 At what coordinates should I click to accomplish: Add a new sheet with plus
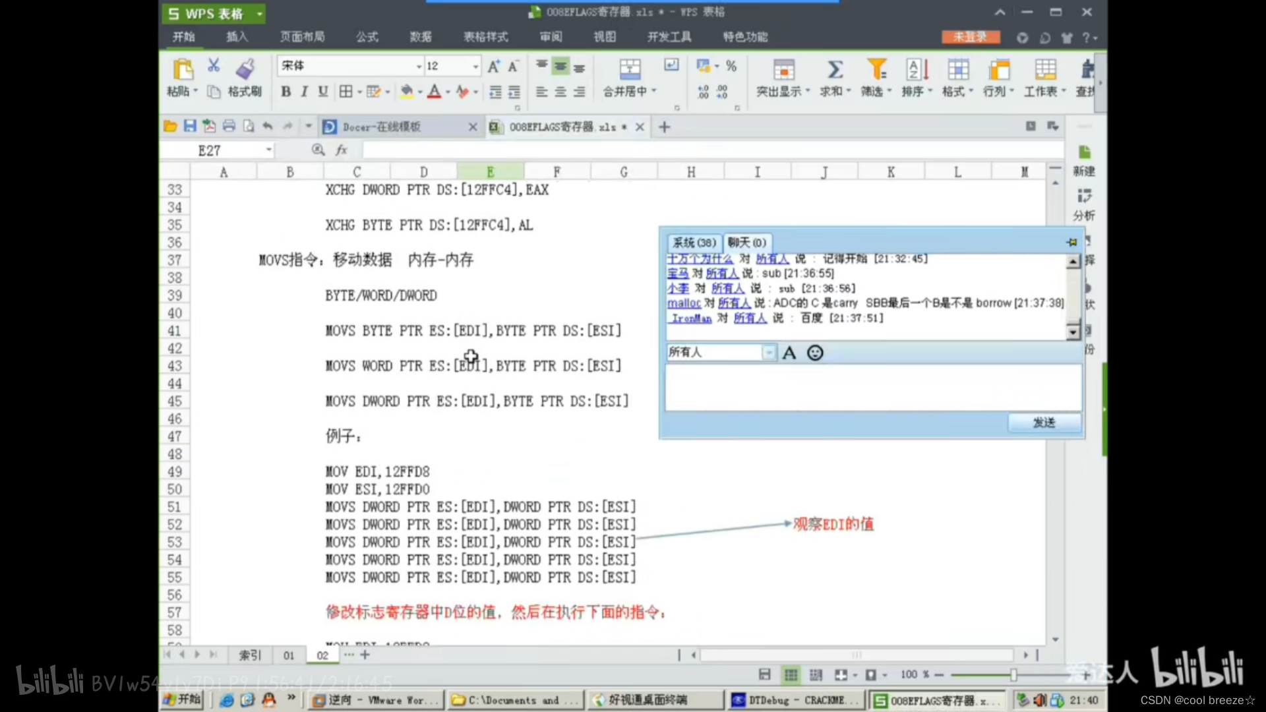point(365,655)
